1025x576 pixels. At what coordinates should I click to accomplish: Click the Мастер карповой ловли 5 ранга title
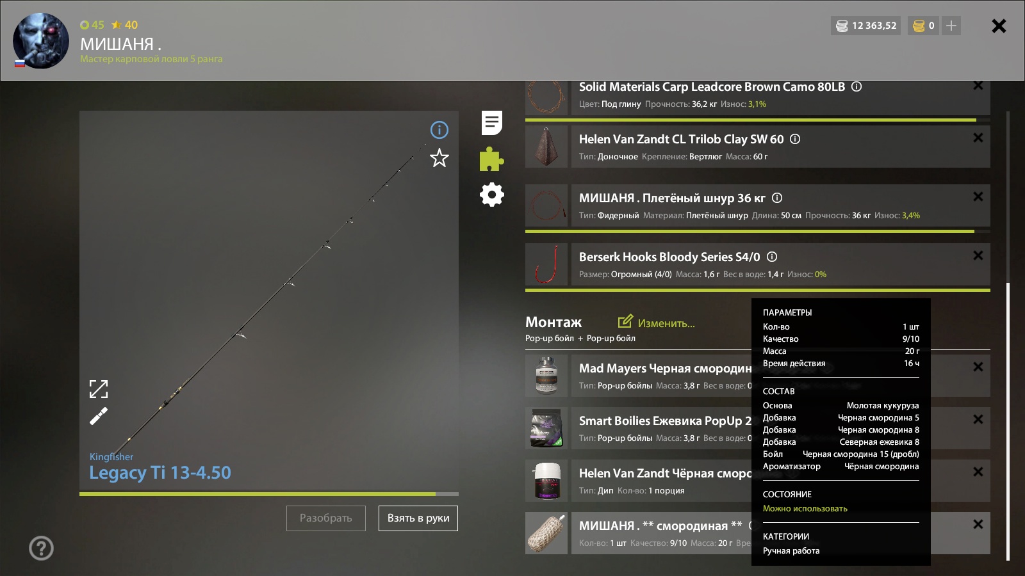coord(151,59)
